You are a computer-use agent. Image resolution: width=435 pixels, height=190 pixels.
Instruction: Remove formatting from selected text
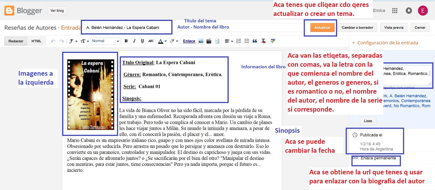pos(263,41)
